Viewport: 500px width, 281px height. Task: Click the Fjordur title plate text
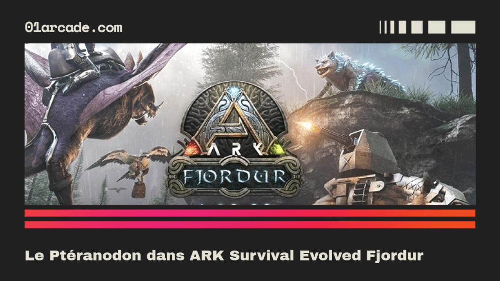[x=234, y=177]
